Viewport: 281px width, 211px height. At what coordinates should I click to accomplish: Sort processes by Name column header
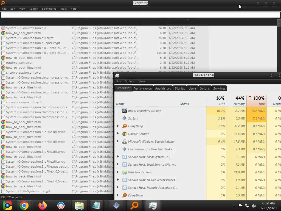click(147, 101)
